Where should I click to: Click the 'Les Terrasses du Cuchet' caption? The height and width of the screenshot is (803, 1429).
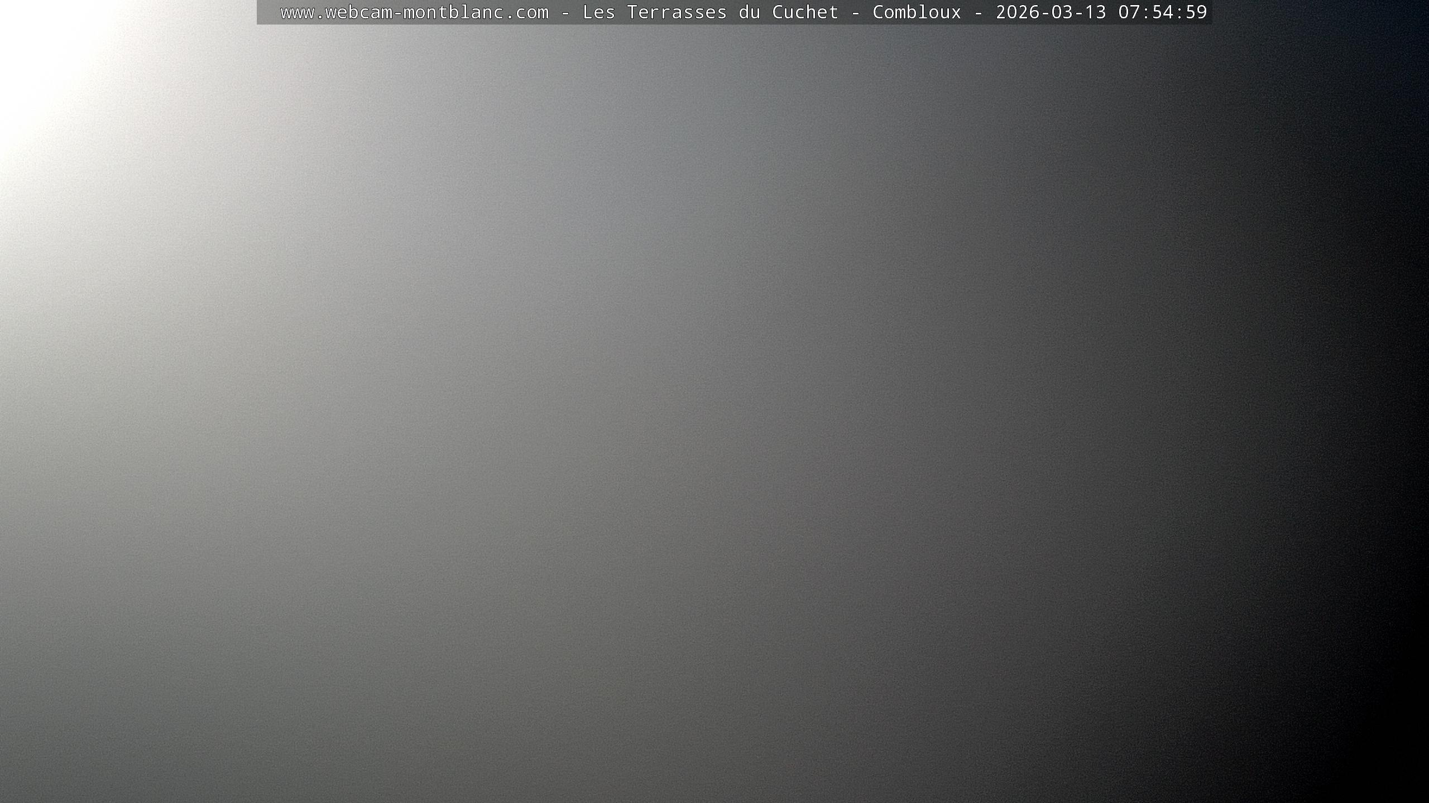[710, 12]
